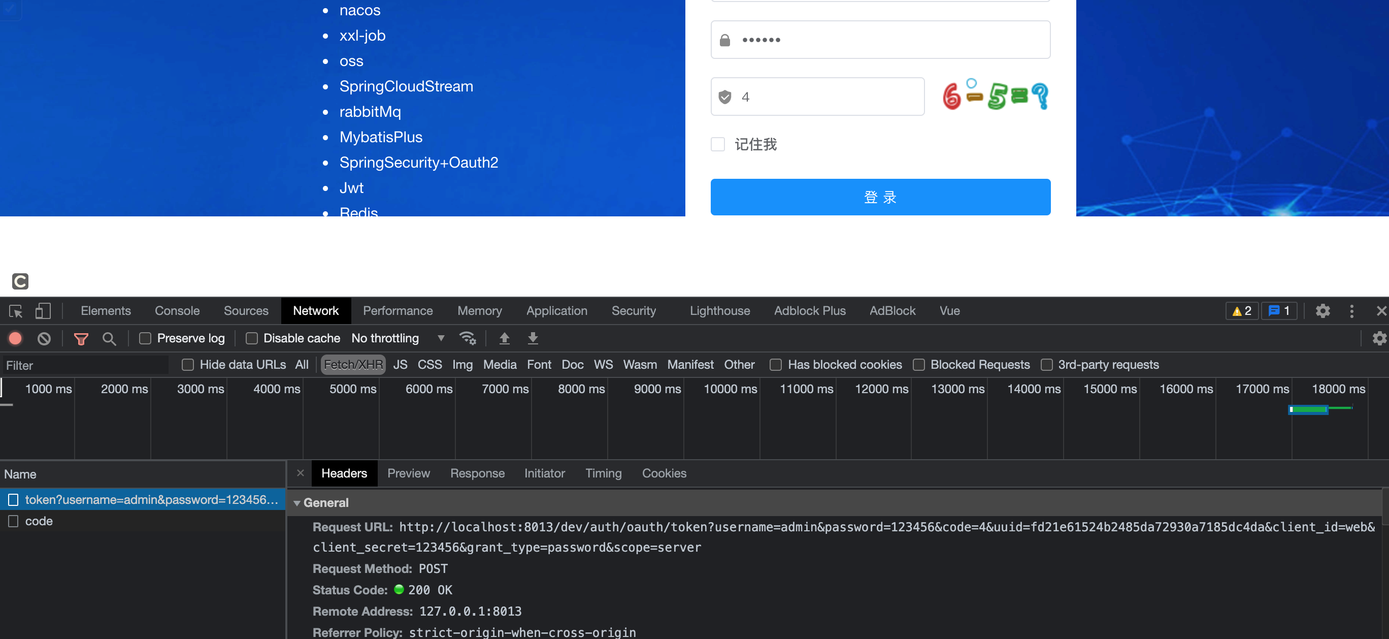Screen dimensions: 1389x639
Task: Stop recording network log
Action: (15, 338)
